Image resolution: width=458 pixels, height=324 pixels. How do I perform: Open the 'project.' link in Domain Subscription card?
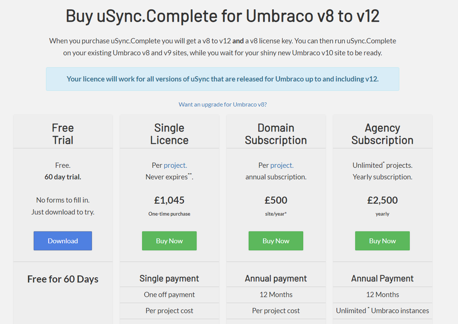pyautogui.click(x=282, y=165)
